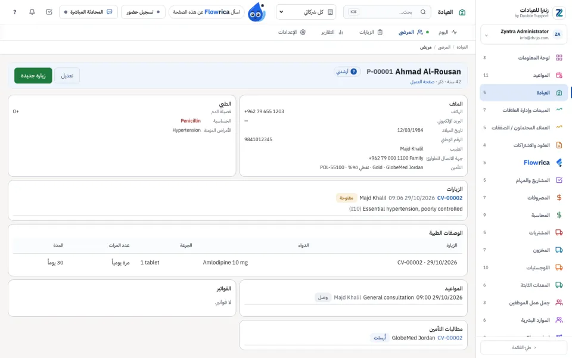Screen dimensions: 572x358
Task: Open Flowrica in the sidebar
Action: pos(524,163)
